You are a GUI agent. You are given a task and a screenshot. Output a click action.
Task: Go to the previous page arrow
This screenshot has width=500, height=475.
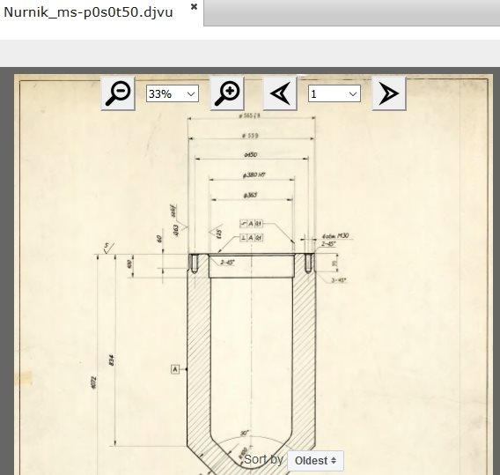pyautogui.click(x=280, y=93)
